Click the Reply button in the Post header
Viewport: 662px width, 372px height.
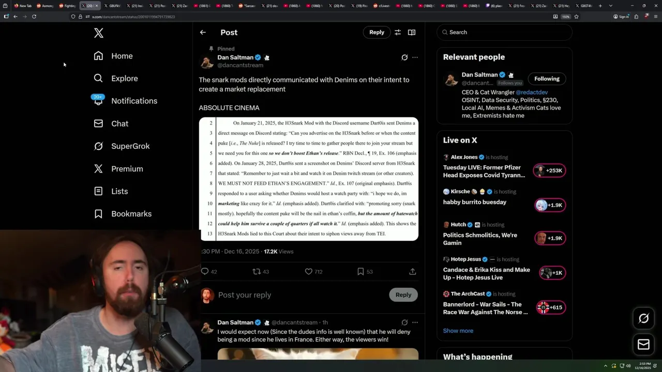(x=377, y=32)
